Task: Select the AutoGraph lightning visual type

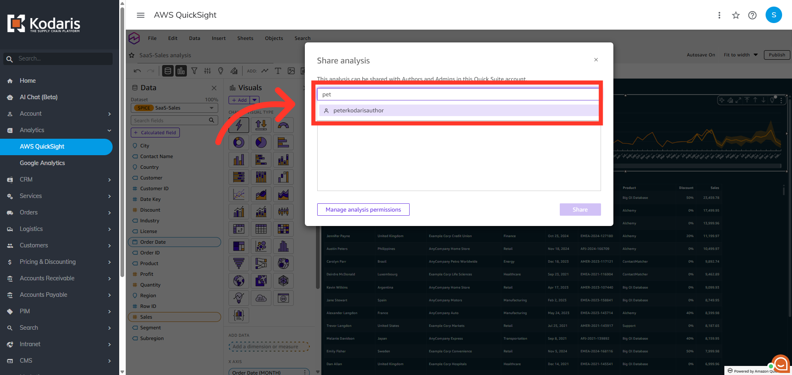Action: [x=239, y=125]
